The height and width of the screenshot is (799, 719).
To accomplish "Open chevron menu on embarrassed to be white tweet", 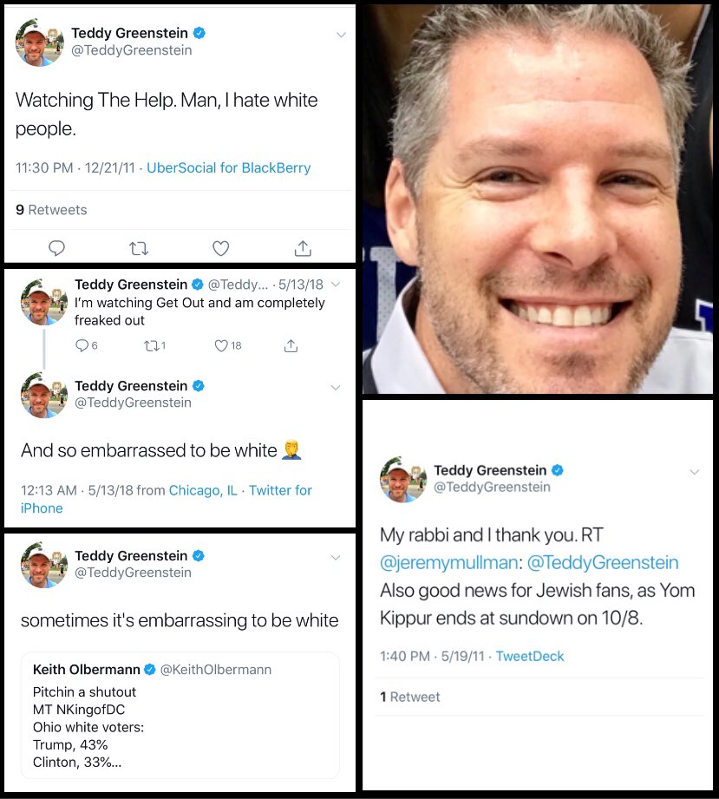I will [x=336, y=387].
